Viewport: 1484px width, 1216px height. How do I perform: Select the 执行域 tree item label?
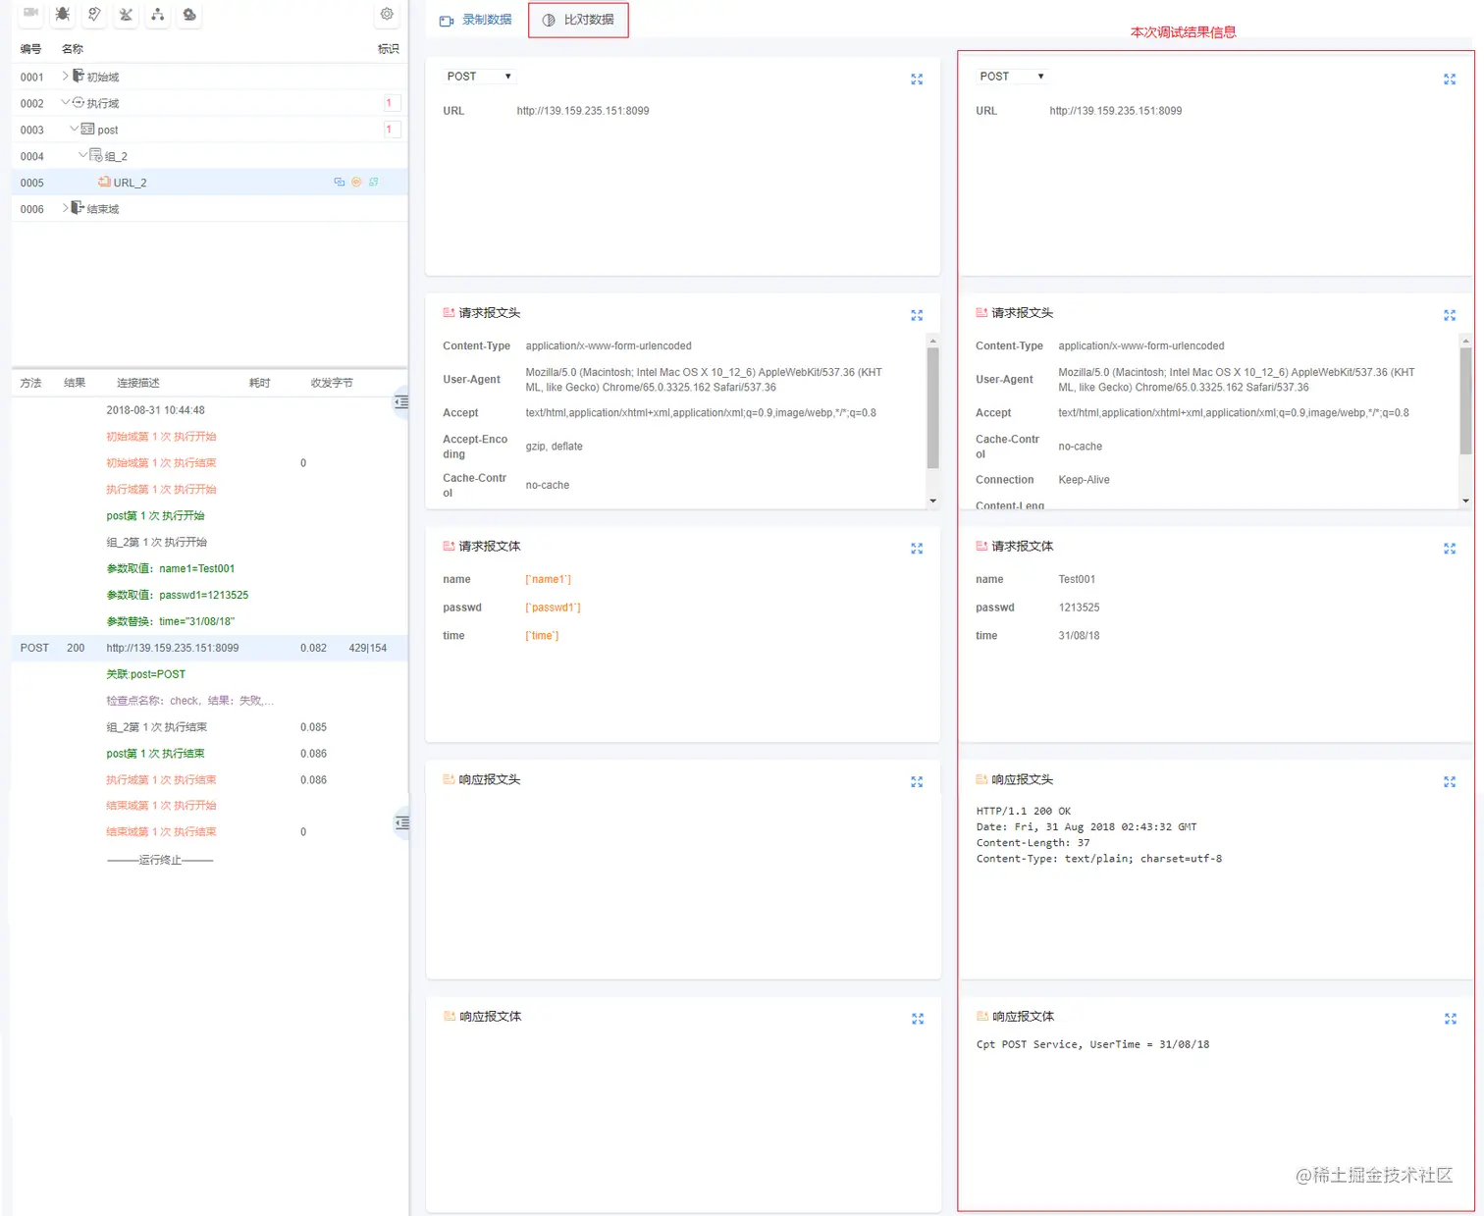pos(103,103)
